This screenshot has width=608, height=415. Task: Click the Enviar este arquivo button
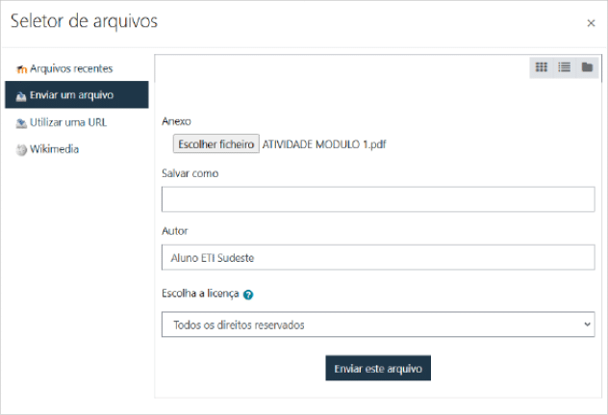pos(377,369)
